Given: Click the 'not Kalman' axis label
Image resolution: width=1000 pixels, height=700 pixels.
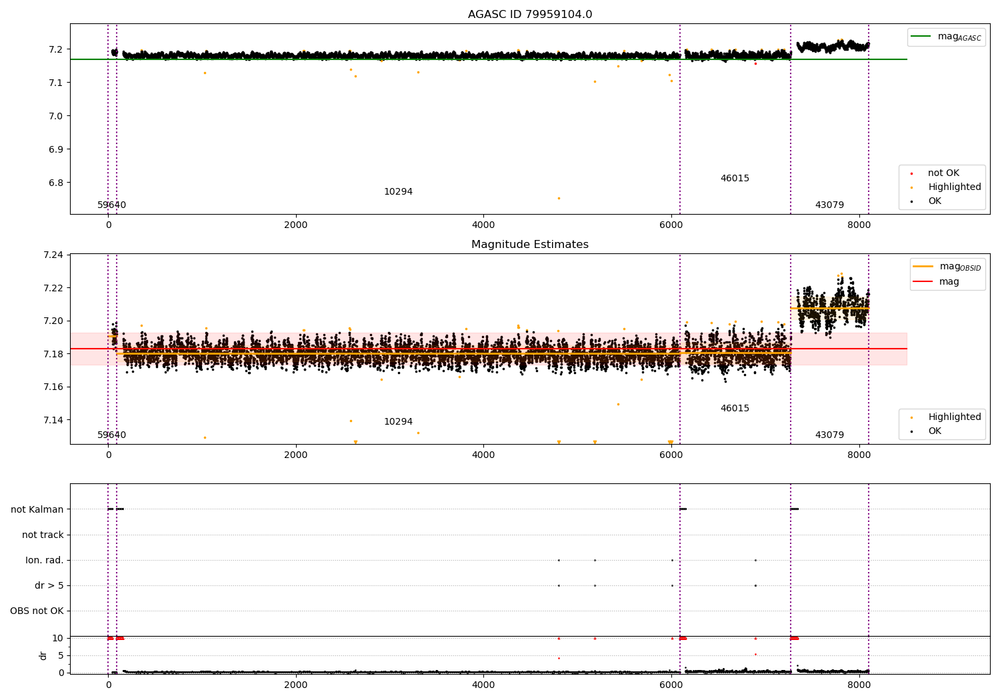Looking at the screenshot, I should [37, 510].
